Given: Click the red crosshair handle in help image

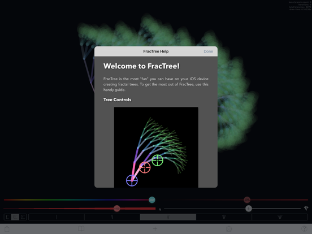Looking at the screenshot, I should [x=145, y=167].
